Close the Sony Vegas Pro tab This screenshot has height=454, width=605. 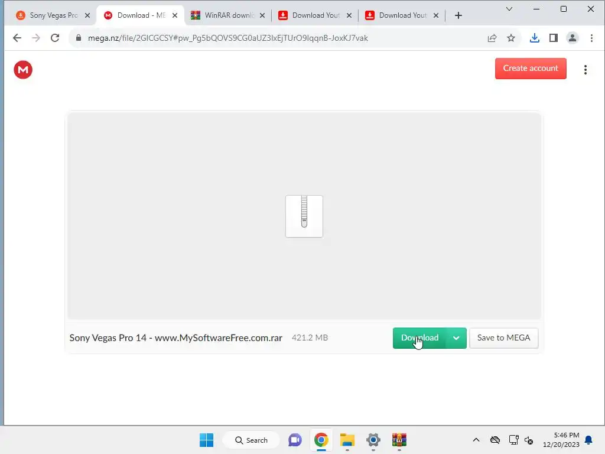click(x=87, y=15)
